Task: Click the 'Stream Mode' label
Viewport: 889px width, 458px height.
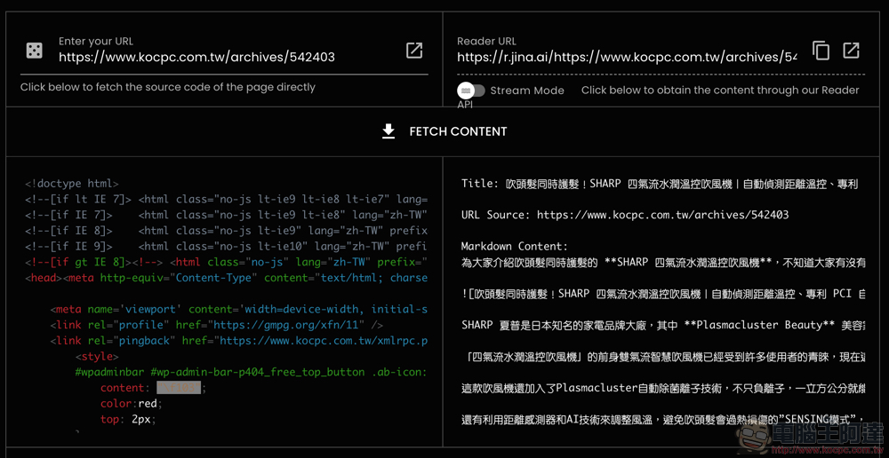Action: [x=527, y=91]
